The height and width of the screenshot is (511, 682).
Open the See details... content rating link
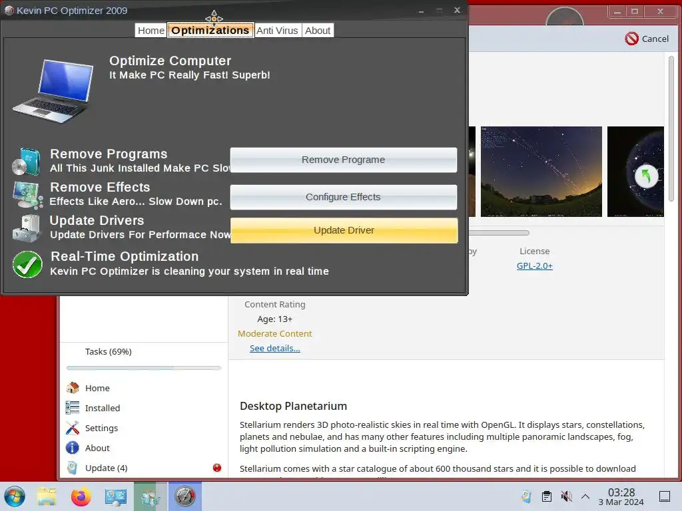point(275,349)
